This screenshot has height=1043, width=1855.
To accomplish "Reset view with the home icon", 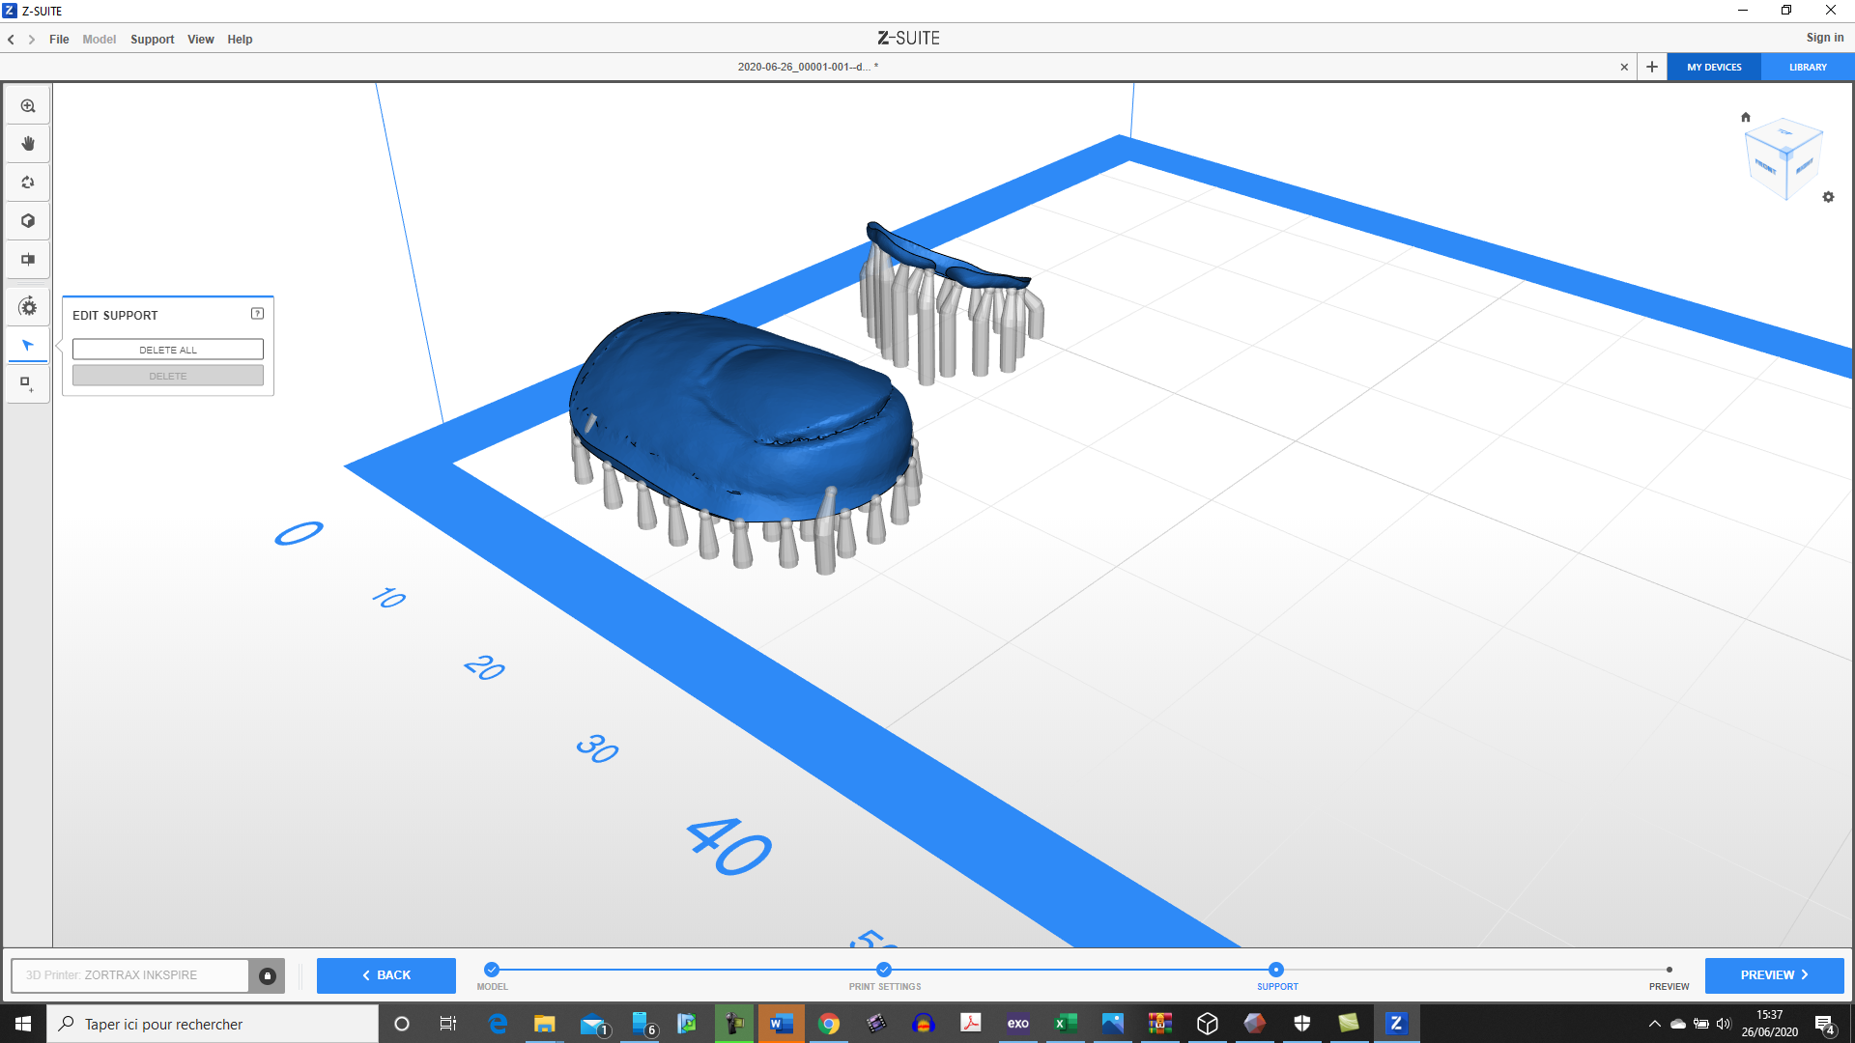I will click(x=1746, y=117).
